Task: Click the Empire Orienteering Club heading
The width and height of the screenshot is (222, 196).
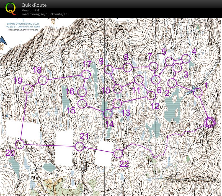Action: click(23, 24)
